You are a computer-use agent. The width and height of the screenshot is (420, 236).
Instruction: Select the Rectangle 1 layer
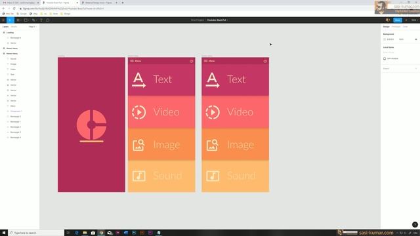click(16, 122)
